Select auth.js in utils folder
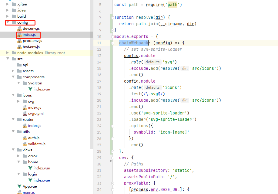 click(x=34, y=138)
